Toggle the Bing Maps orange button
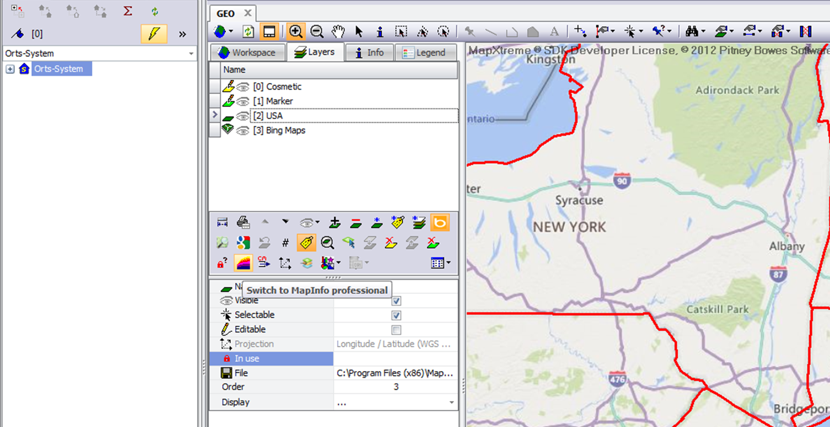The width and height of the screenshot is (830, 427). tap(440, 223)
